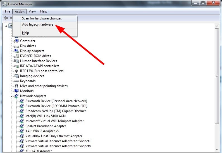222x153 pixels.
Task: Click the VMware VMnet8 adapter icon
Action: (22, 146)
